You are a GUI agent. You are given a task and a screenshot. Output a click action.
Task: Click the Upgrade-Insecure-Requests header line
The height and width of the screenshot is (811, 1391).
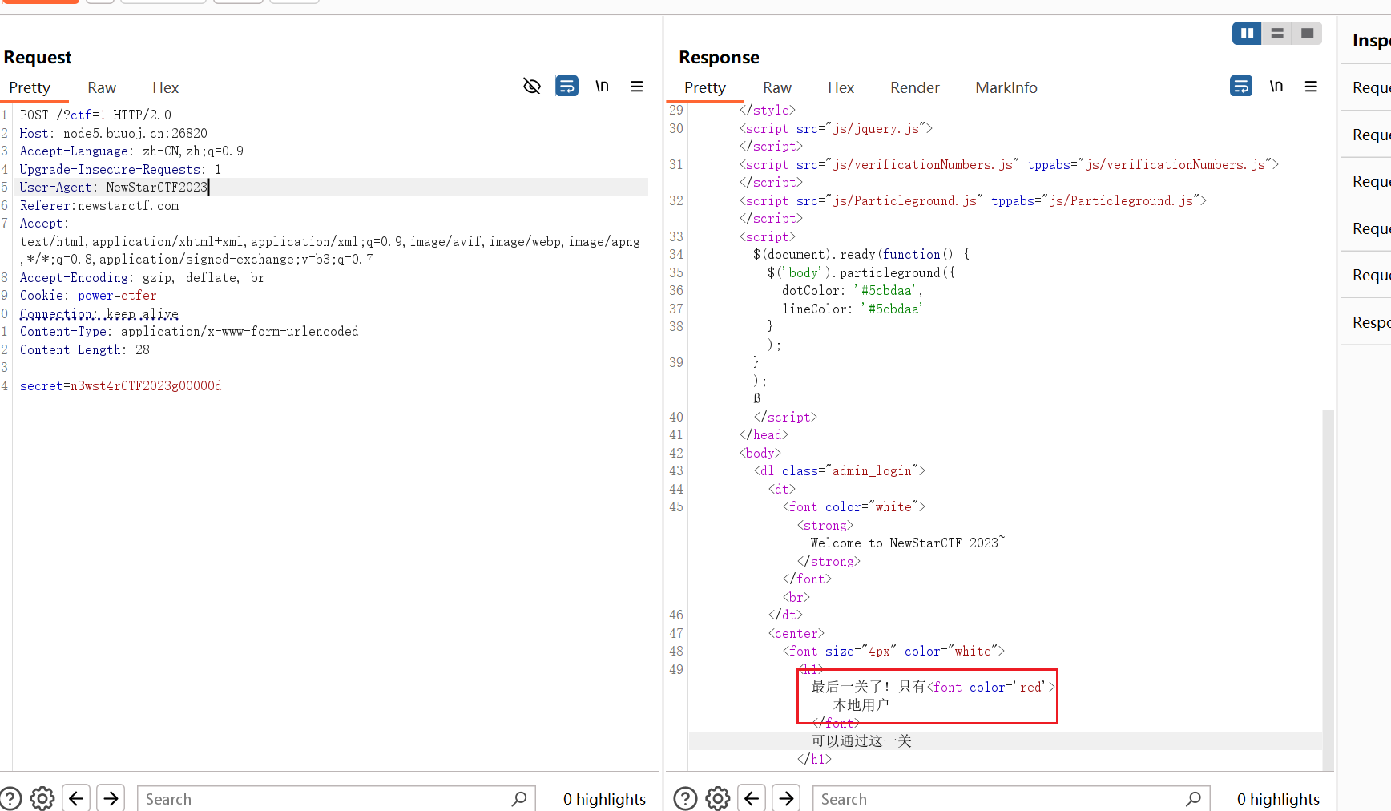click(120, 170)
